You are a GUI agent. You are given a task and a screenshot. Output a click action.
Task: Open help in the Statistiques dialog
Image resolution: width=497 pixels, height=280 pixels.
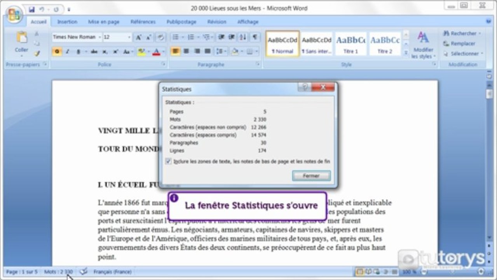(x=304, y=87)
